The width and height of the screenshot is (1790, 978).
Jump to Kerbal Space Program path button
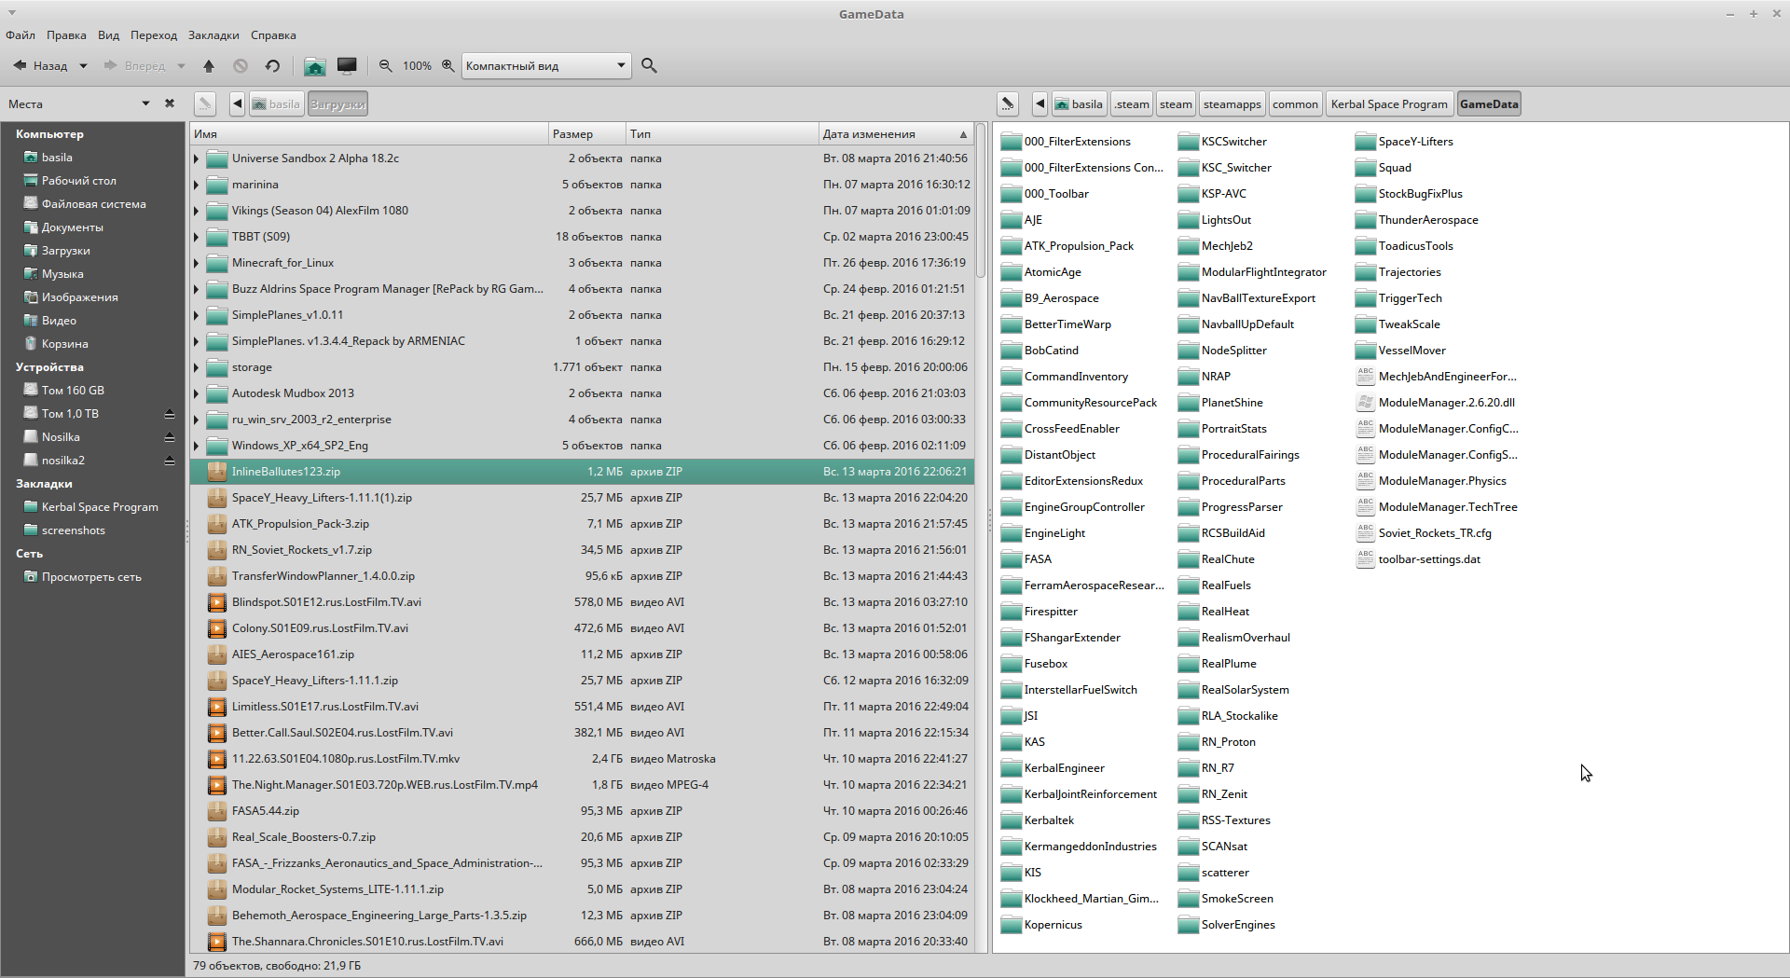pyautogui.click(x=1389, y=104)
